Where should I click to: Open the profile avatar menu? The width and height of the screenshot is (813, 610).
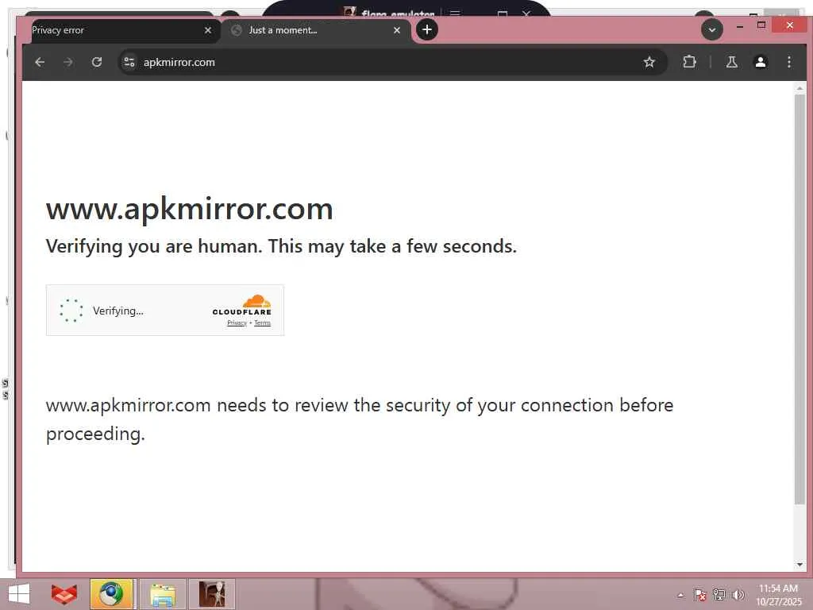760,62
